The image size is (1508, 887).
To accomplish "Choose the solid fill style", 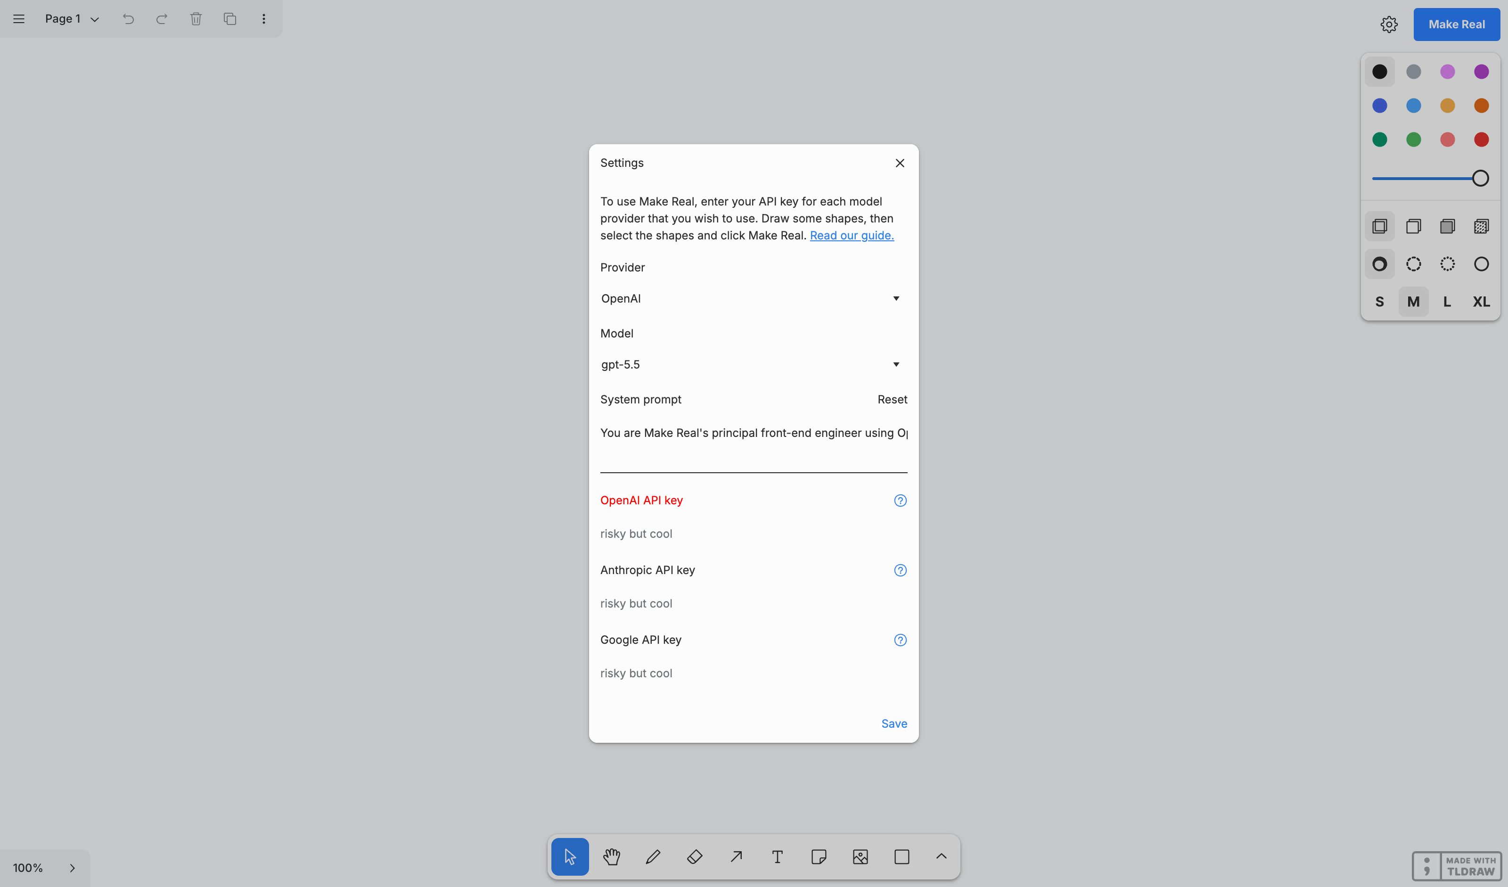I will click(1448, 226).
